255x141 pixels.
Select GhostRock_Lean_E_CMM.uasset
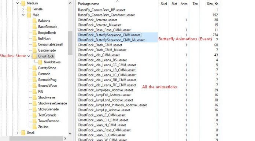tap(102, 115)
